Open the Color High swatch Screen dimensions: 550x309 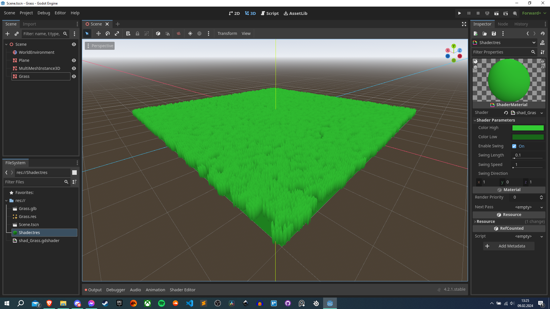coord(528,128)
